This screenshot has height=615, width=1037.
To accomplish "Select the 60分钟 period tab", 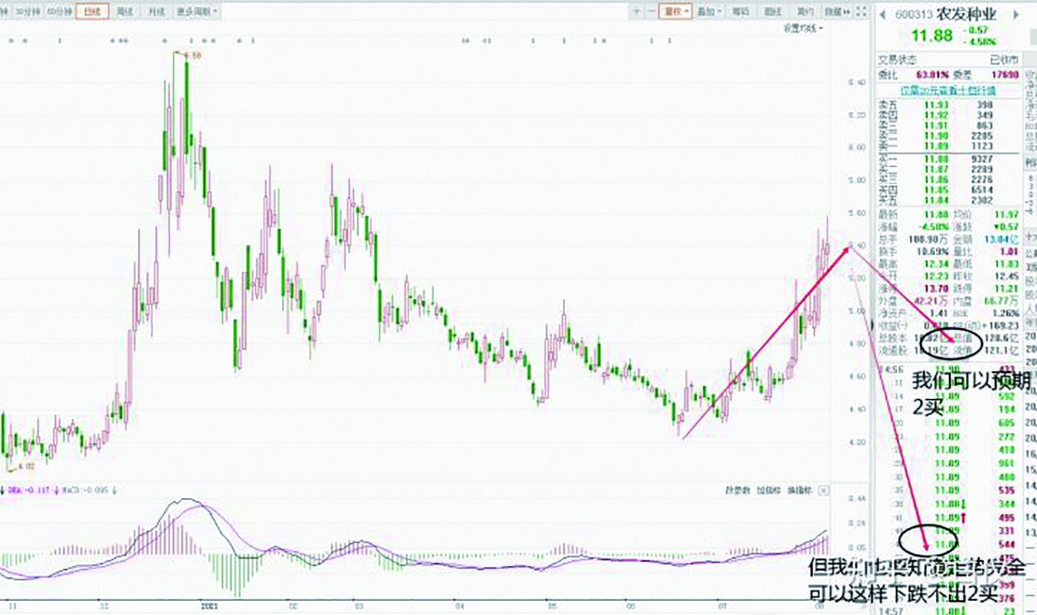I will (x=59, y=11).
